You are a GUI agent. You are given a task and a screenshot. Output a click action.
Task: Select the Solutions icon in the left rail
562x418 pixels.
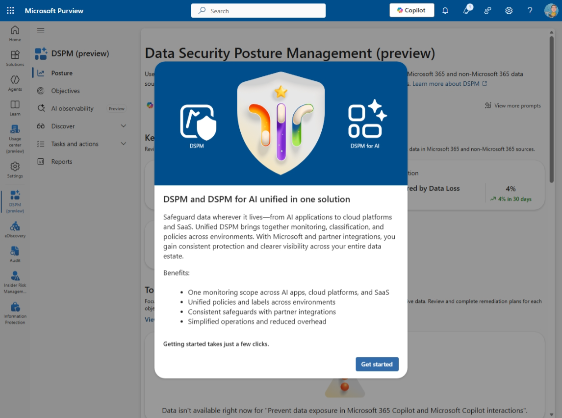pos(15,58)
